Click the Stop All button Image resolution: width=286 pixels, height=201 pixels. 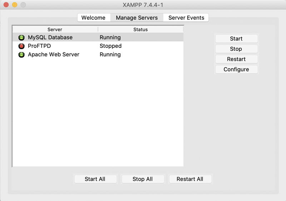click(x=143, y=179)
